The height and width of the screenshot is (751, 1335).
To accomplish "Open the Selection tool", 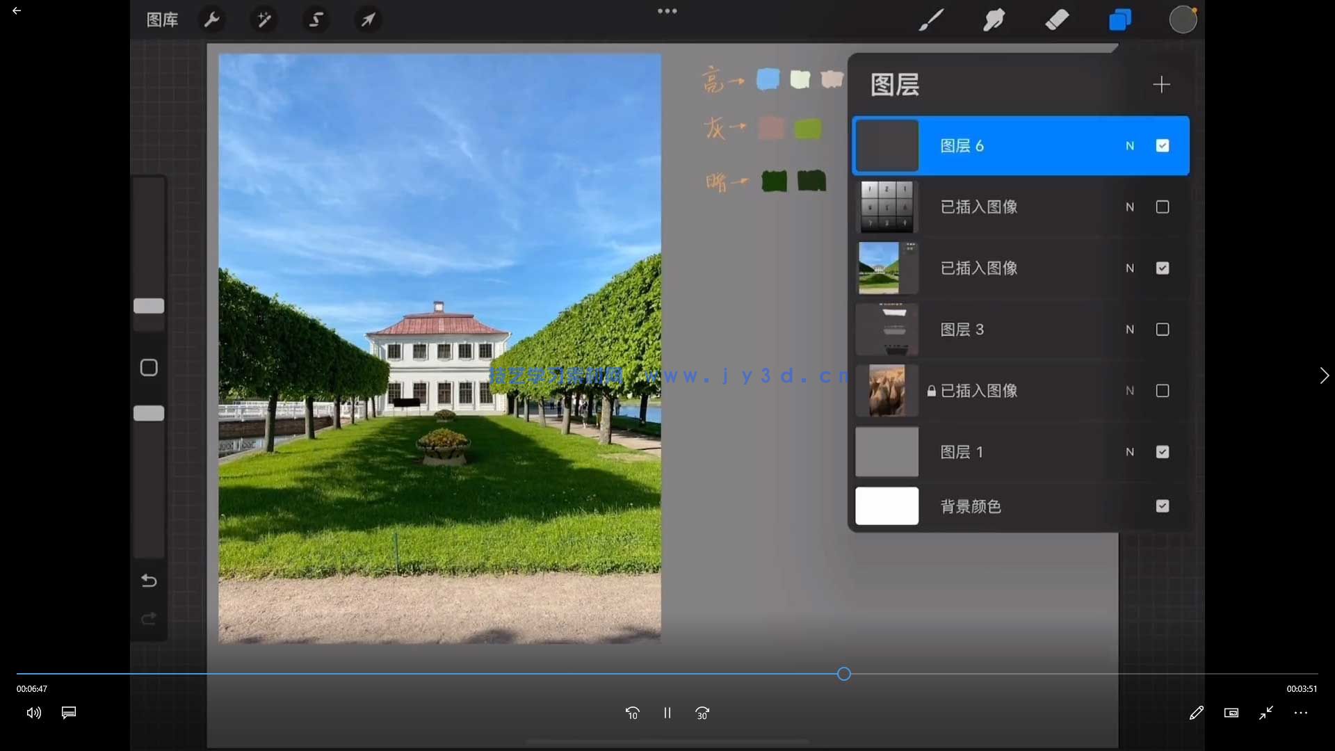I will (x=316, y=19).
